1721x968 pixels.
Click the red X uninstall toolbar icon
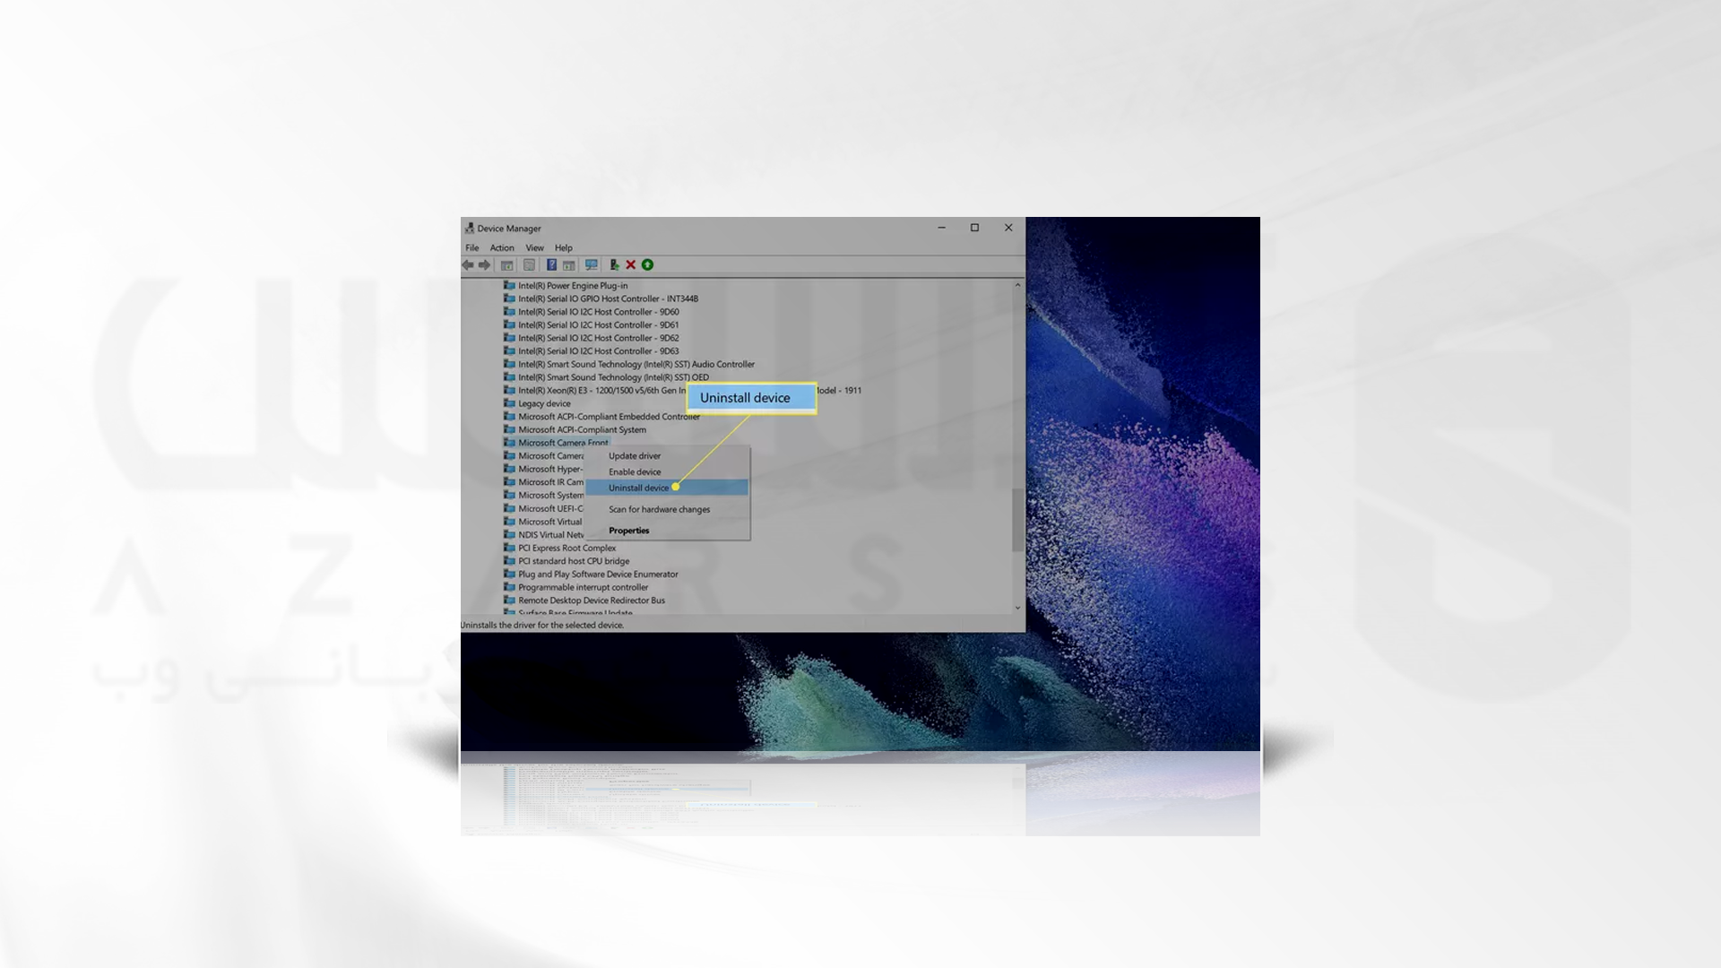tap(631, 265)
